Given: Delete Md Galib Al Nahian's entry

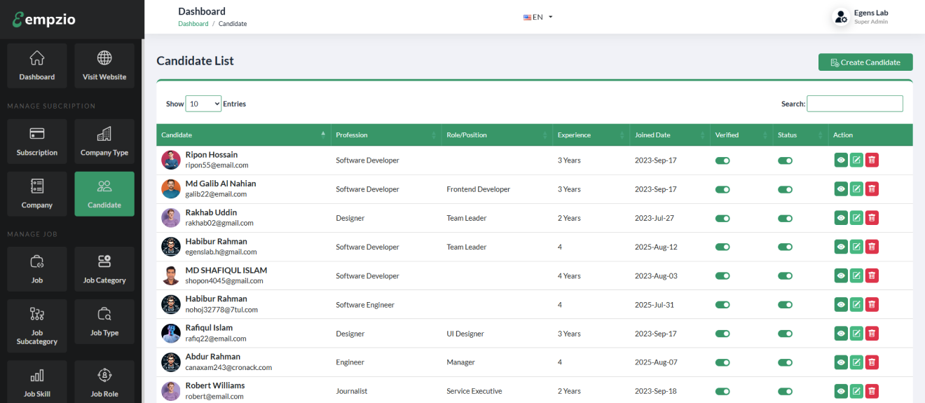Looking at the screenshot, I should tap(872, 189).
